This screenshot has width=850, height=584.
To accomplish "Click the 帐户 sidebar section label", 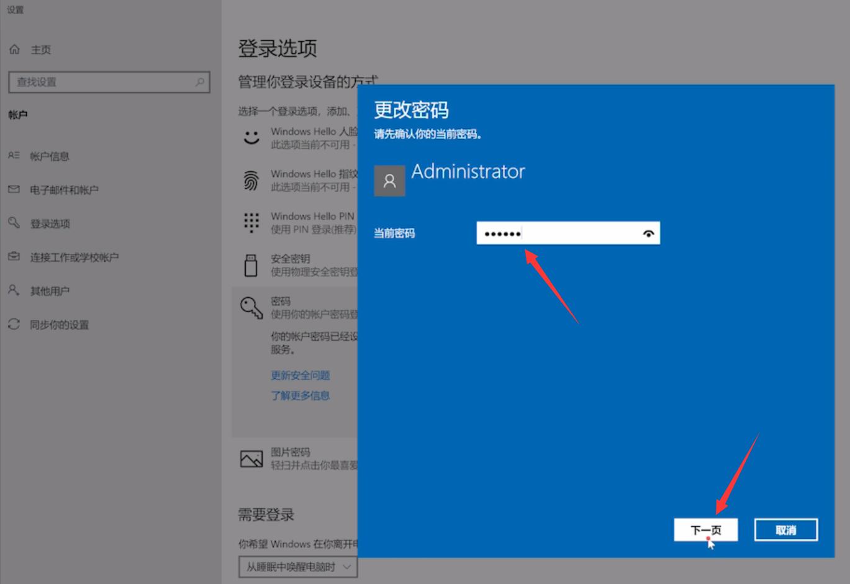I will [x=18, y=115].
